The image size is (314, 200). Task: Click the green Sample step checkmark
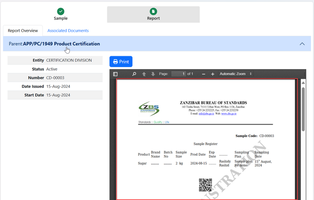point(60,11)
